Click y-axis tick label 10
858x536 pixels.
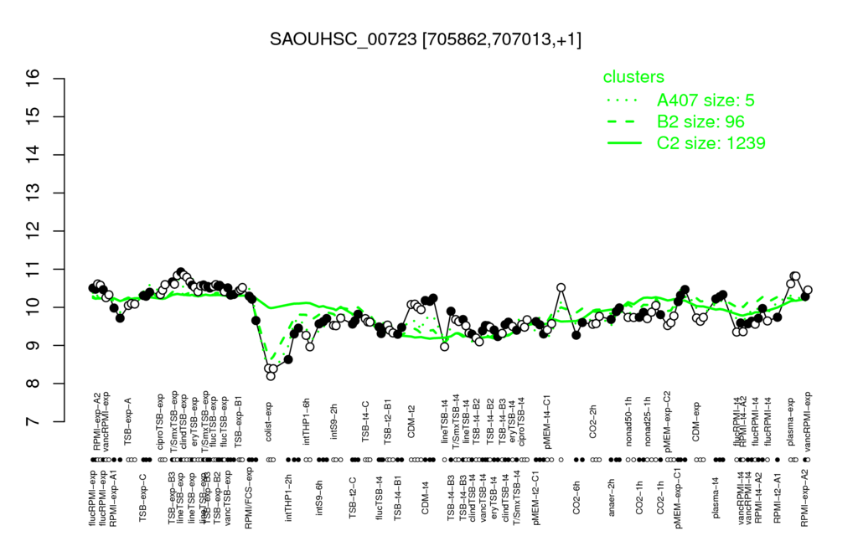tap(33, 307)
